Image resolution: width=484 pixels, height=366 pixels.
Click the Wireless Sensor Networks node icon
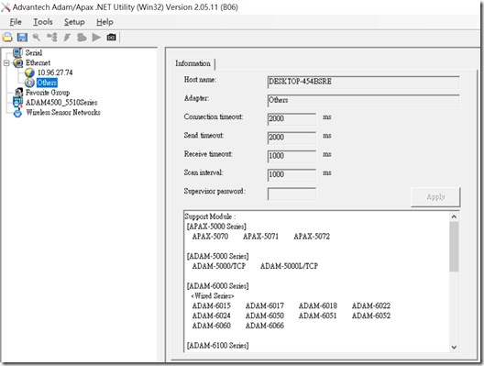point(18,112)
